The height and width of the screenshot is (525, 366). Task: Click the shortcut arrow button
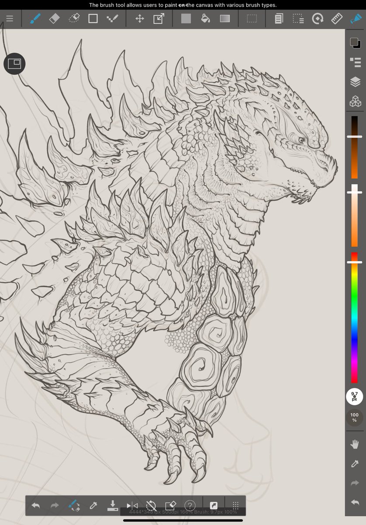tap(214, 506)
